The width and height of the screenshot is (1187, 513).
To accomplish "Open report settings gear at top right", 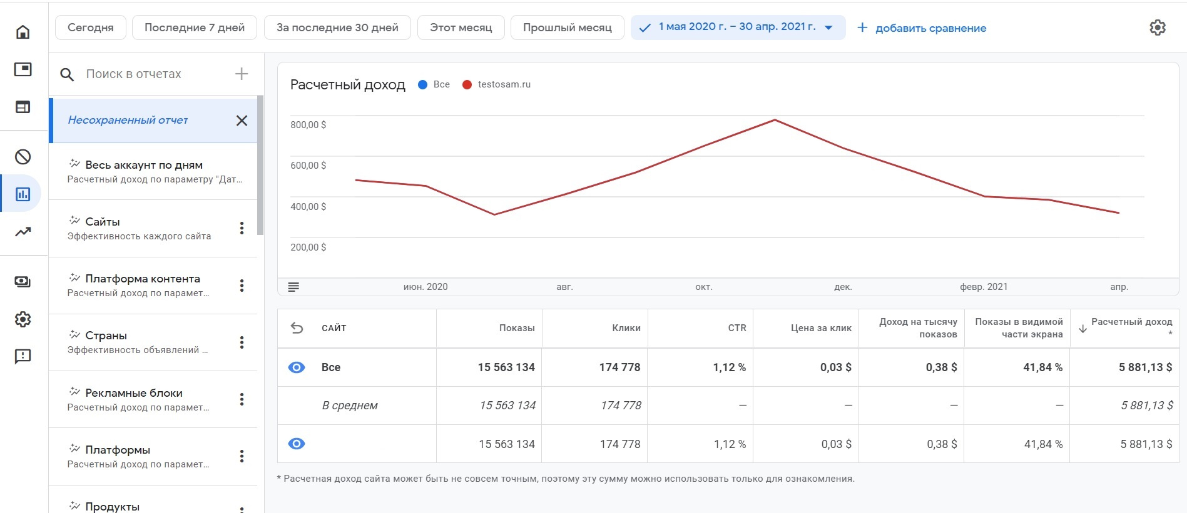I will tap(1158, 27).
